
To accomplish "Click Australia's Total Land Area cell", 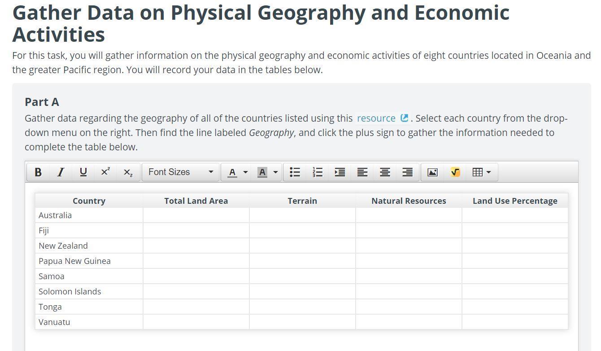I will [196, 215].
